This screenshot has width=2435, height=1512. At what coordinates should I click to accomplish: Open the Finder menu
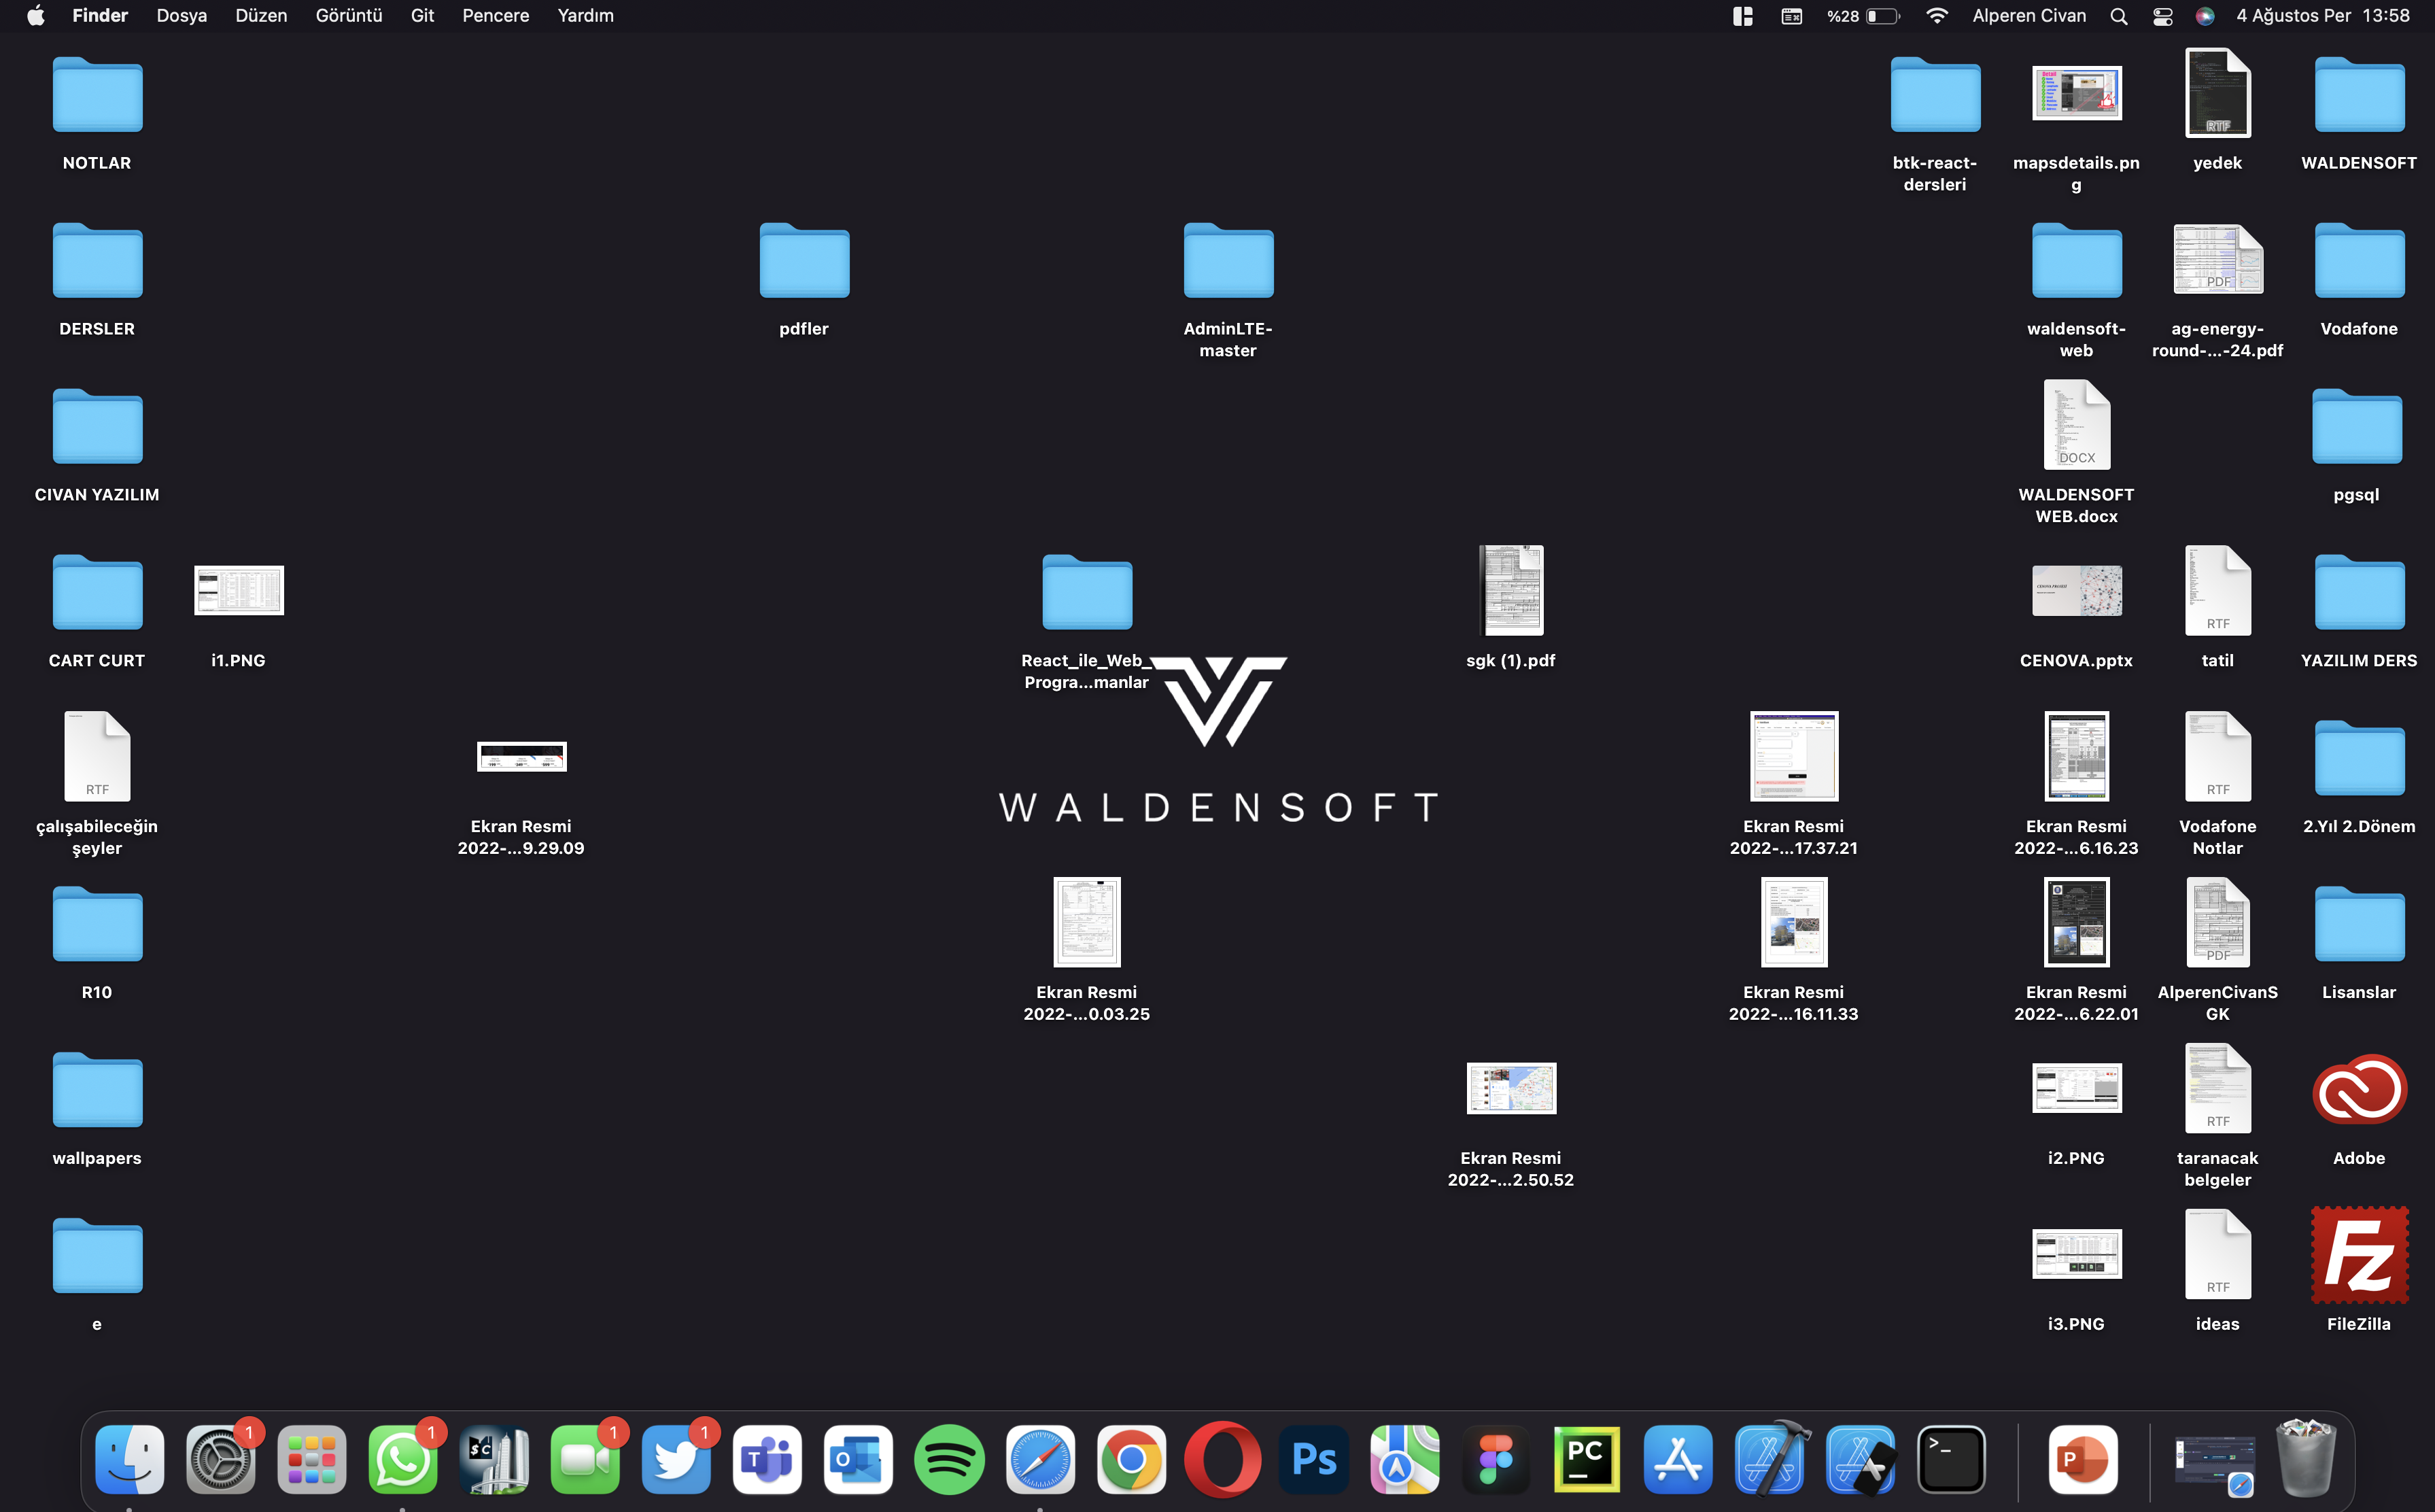click(x=100, y=16)
